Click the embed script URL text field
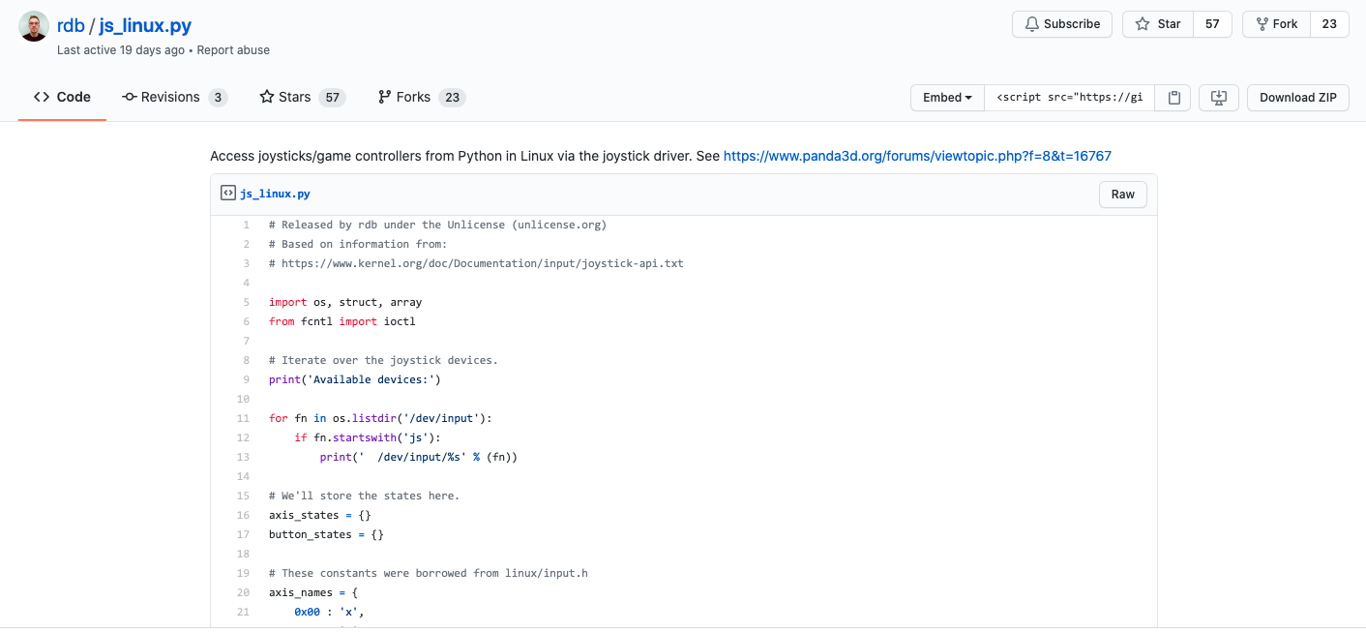This screenshot has width=1366, height=632. (1069, 98)
